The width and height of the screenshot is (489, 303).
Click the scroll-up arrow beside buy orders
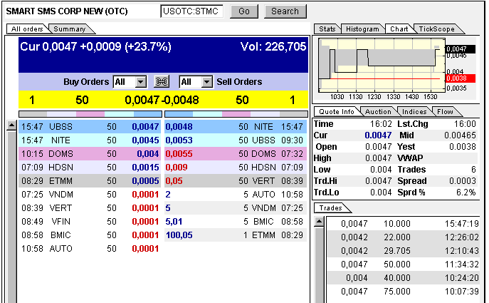(x=11, y=126)
